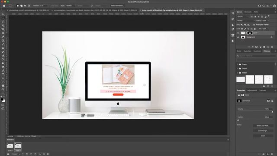Select the Brush tool
Viewport: 277px width, 156px height.
coord(3,44)
